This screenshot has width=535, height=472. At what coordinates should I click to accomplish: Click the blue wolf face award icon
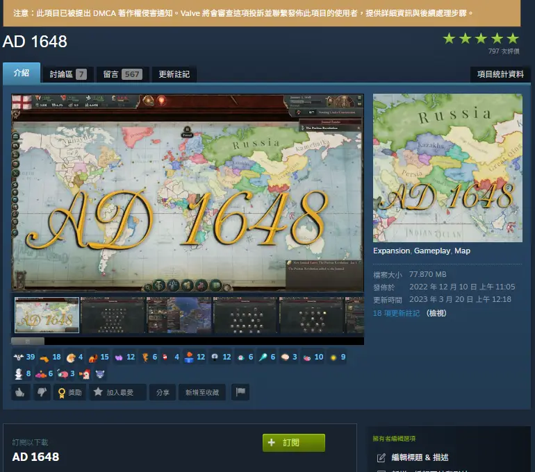[x=99, y=374]
